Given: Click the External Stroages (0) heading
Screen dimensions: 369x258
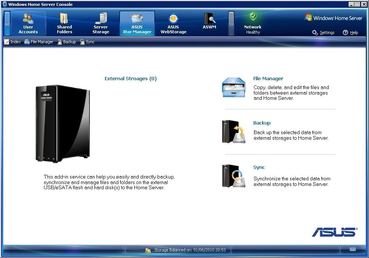Looking at the screenshot, I should pos(131,79).
